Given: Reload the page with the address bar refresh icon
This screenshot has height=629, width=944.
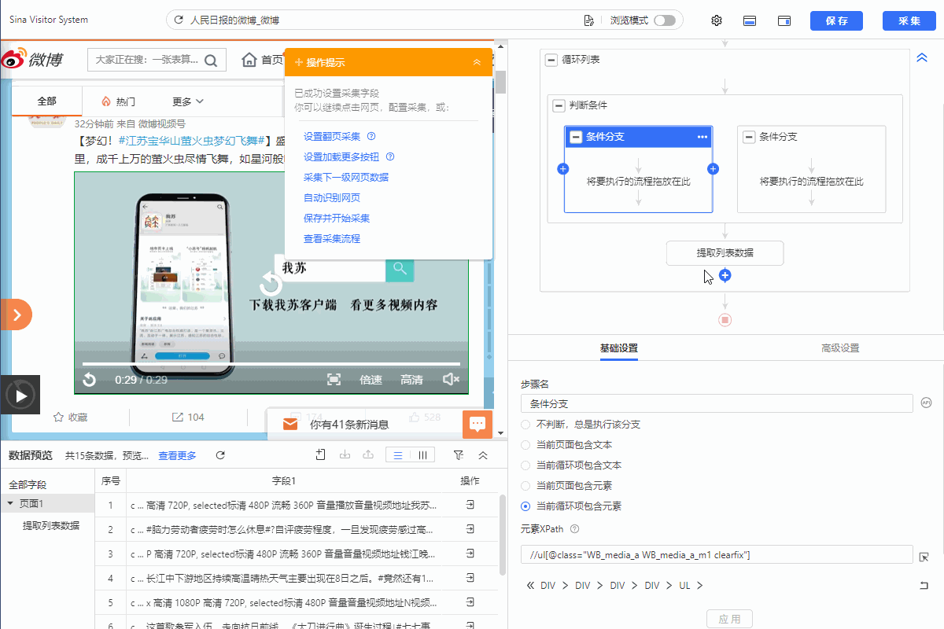Looking at the screenshot, I should [179, 20].
